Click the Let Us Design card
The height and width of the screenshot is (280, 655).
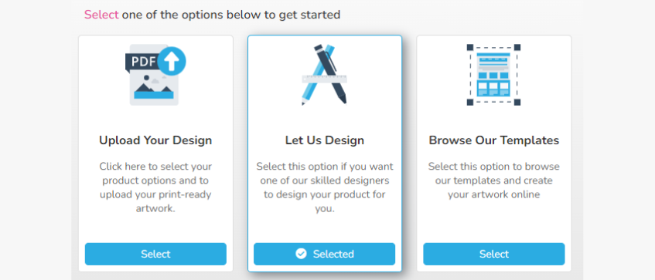[x=325, y=153]
